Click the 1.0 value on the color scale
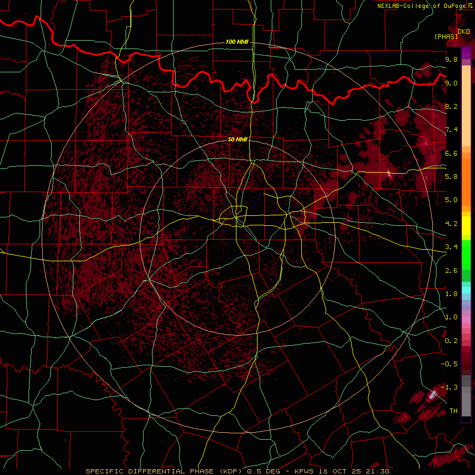 [x=451, y=317]
